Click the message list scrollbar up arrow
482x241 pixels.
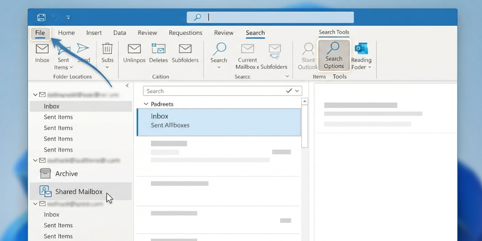(304, 101)
